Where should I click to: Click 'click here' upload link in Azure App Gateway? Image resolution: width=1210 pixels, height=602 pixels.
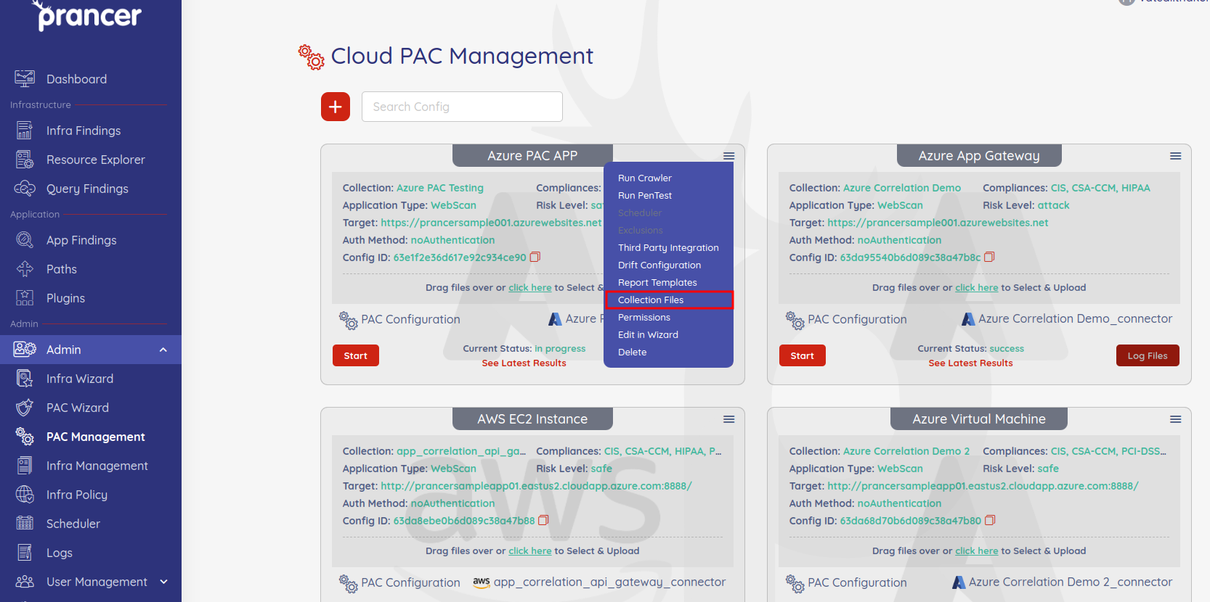point(977,288)
